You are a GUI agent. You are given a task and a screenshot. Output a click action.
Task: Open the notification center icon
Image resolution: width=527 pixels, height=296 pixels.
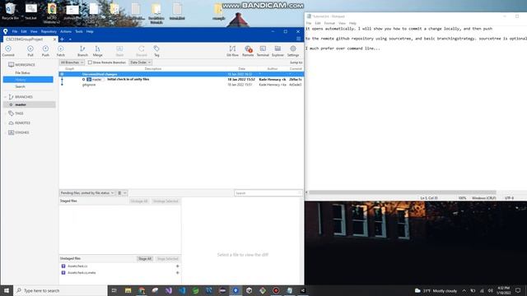[x=518, y=290]
